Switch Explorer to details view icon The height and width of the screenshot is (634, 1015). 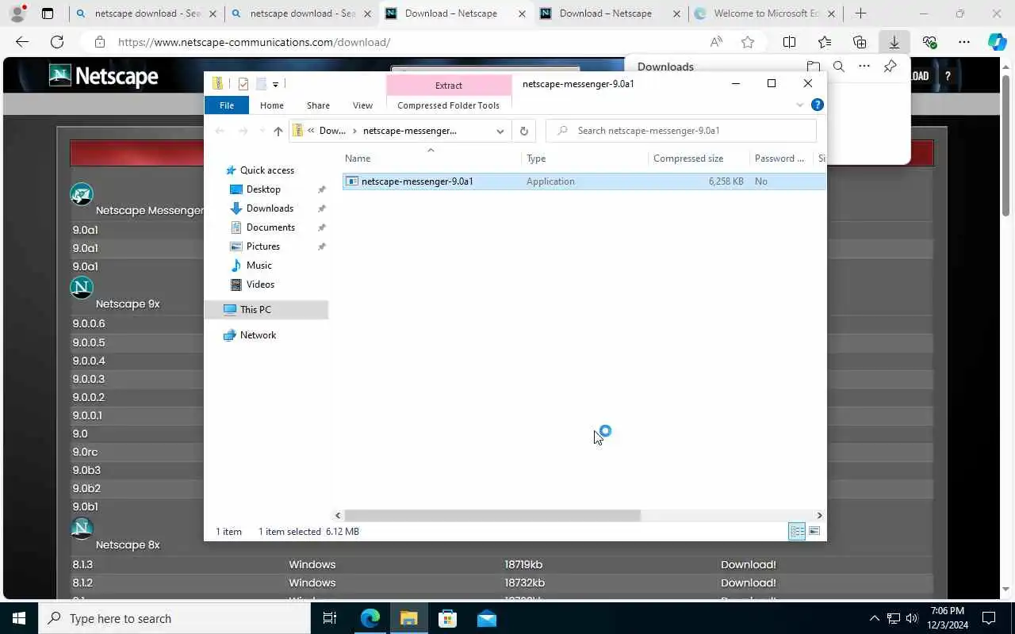tap(797, 531)
